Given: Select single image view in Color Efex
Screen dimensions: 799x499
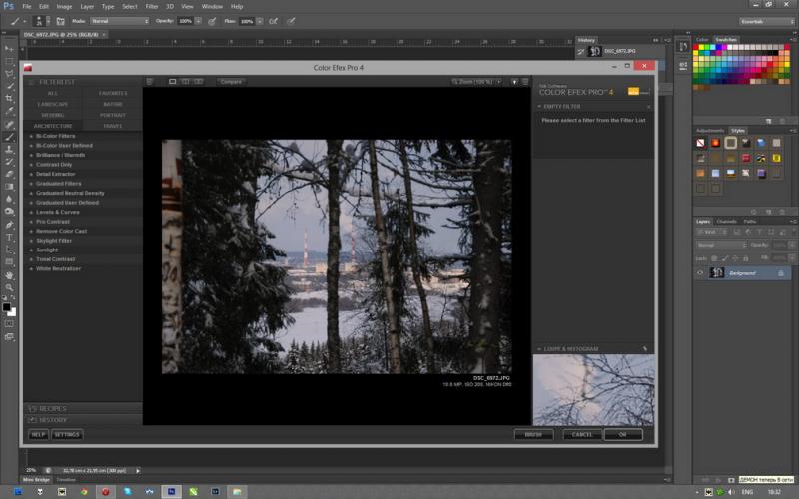Looking at the screenshot, I should pos(172,82).
